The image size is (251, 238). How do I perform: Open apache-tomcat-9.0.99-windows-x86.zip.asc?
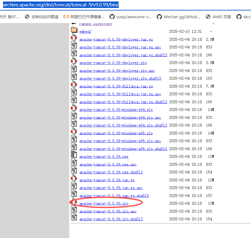pos(120,141)
